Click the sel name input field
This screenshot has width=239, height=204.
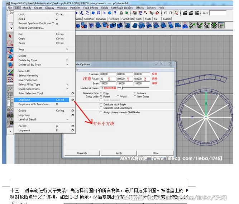pyautogui.click(x=218, y=13)
